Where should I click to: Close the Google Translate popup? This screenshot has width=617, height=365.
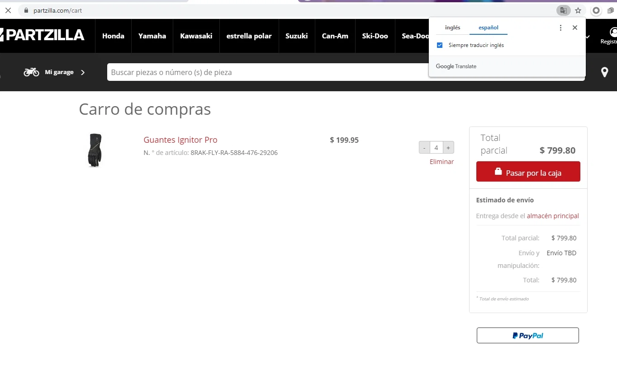575,28
